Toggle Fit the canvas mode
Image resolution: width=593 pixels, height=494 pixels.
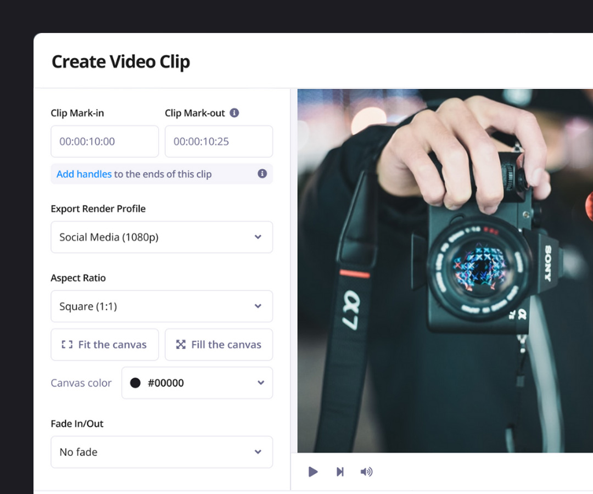point(104,344)
